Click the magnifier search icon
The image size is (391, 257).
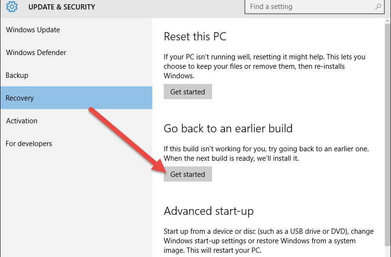point(378,7)
